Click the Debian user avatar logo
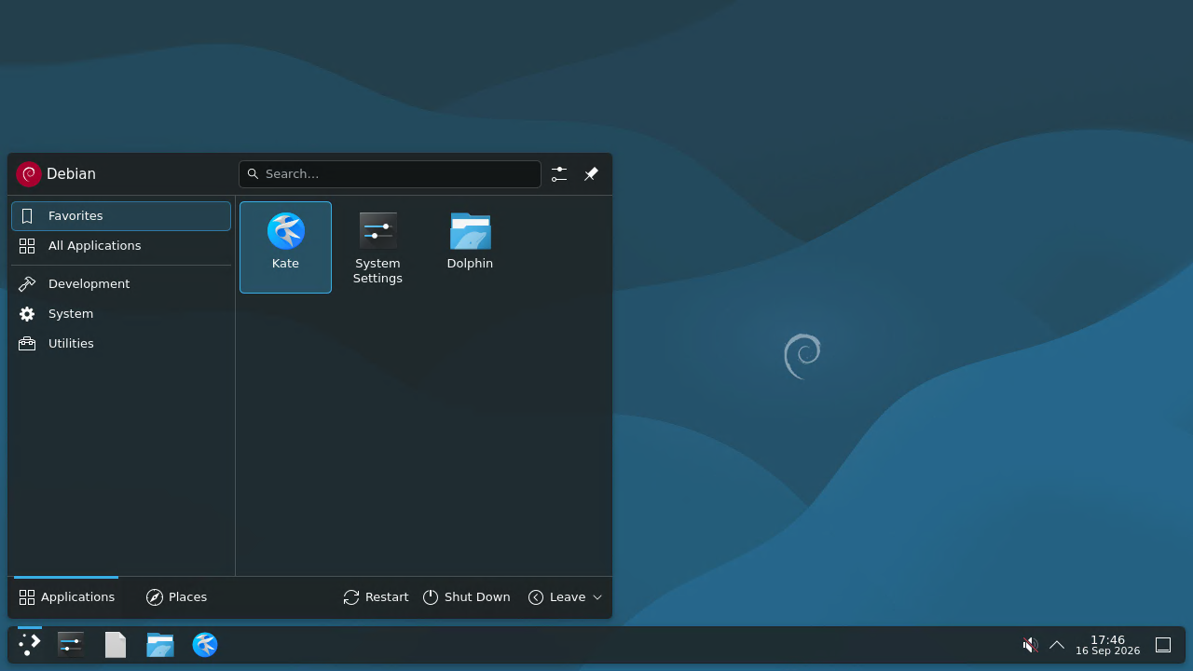Viewport: 1193px width, 671px height. 29,174
